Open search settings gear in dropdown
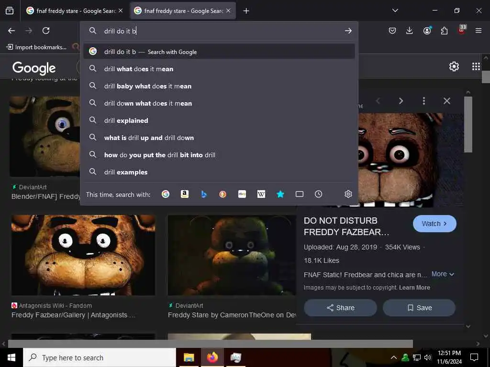 [x=348, y=194]
